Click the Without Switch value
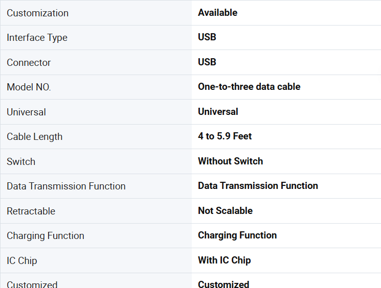The image size is (381, 288). (230, 161)
